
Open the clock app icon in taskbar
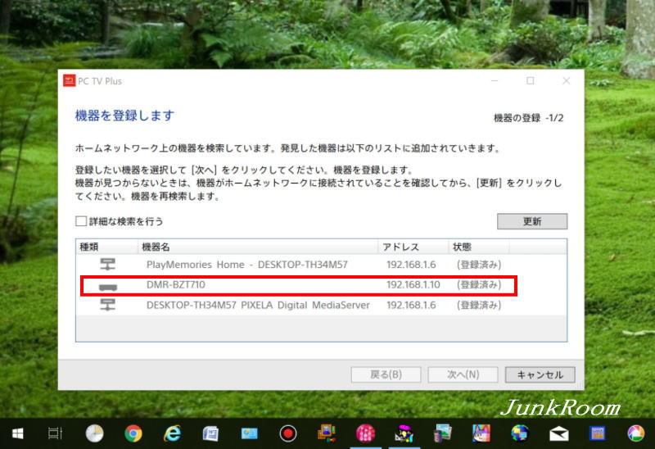[x=94, y=433]
